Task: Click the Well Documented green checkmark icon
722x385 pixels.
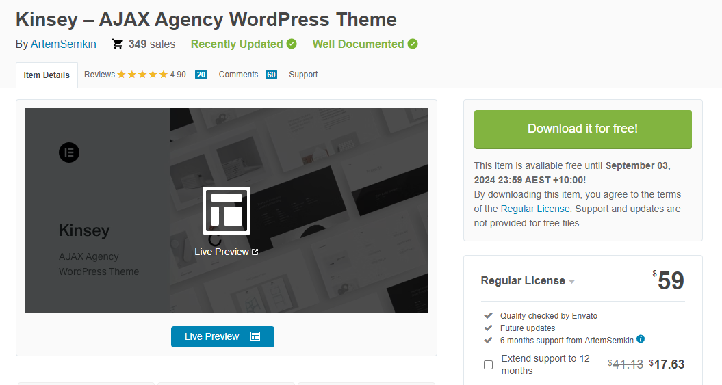Action: coord(413,44)
